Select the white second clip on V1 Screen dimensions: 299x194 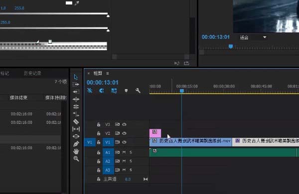(266, 142)
